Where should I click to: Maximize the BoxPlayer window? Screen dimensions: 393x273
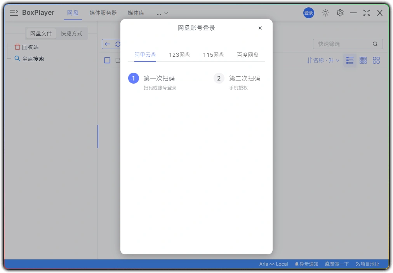[x=367, y=13]
